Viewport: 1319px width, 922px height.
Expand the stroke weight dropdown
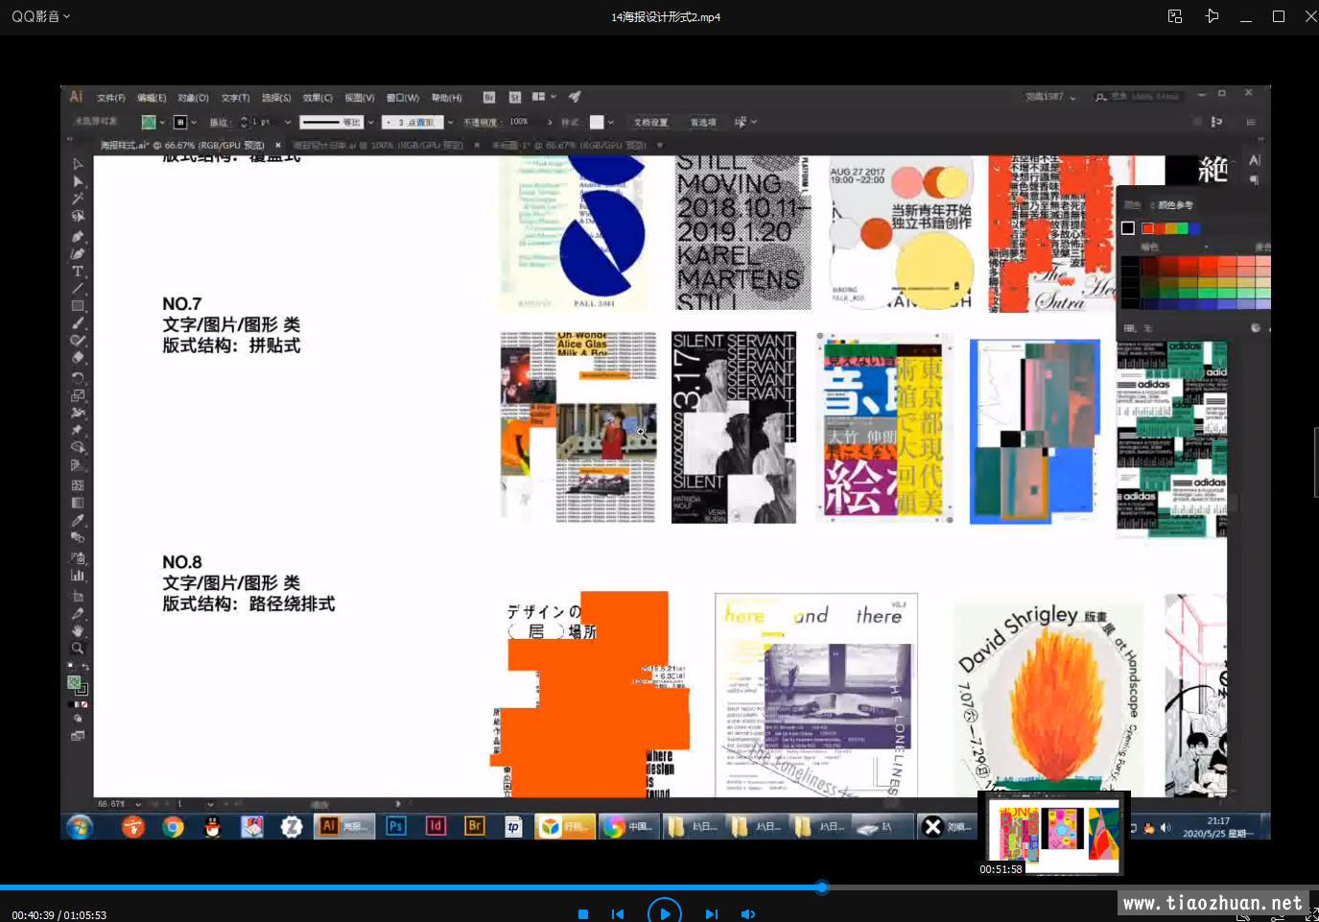tap(288, 122)
